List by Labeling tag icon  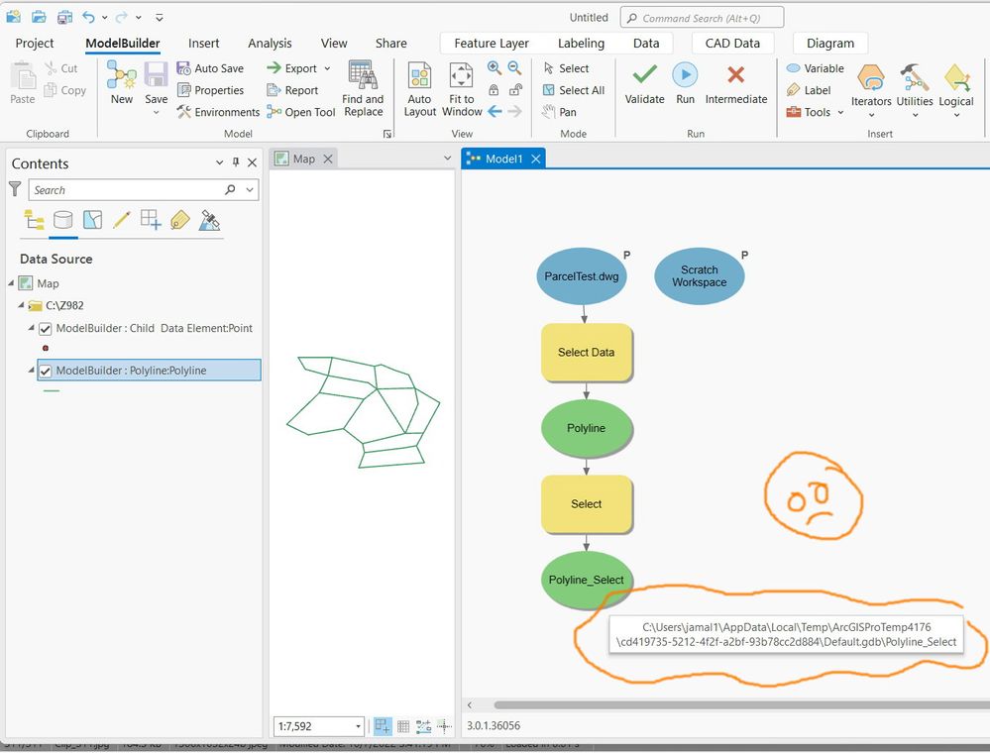(180, 220)
